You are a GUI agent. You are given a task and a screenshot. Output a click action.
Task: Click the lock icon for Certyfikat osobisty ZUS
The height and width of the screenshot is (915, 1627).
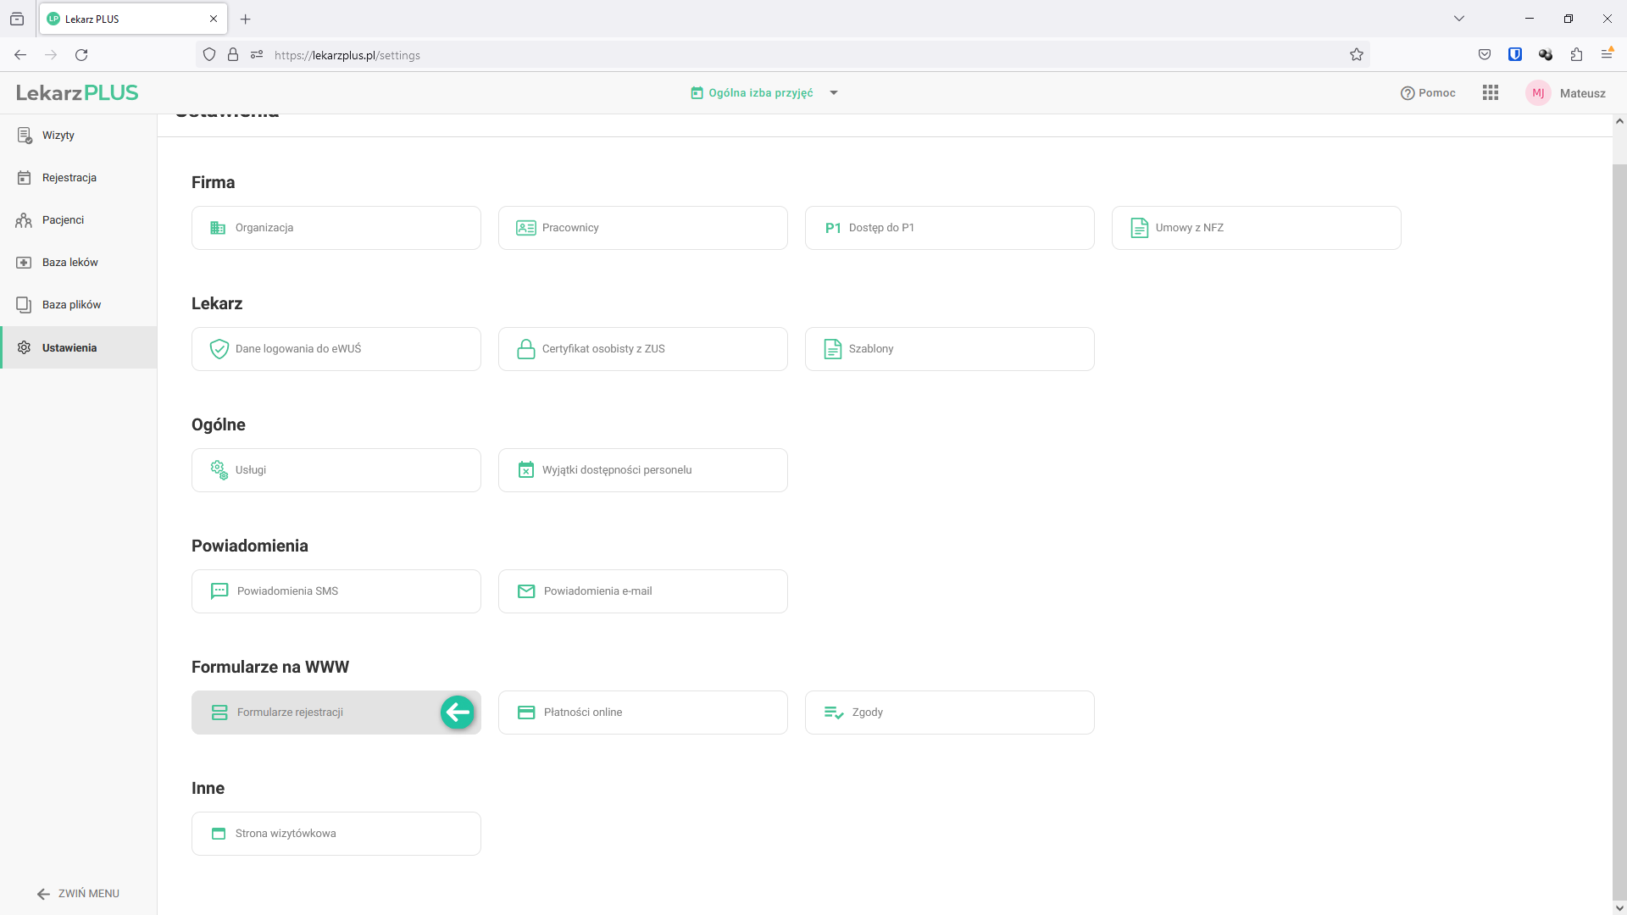525,349
